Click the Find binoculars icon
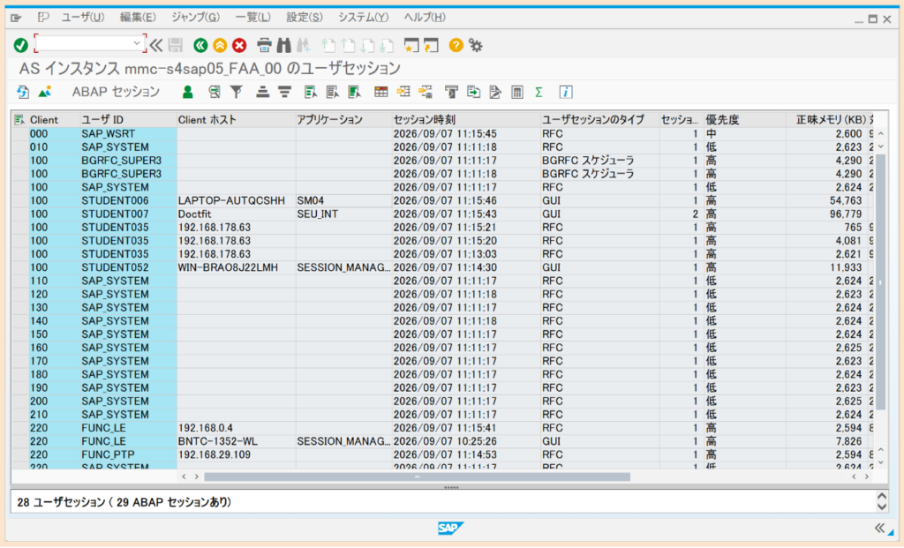Viewport: 904px width, 548px height. point(283,45)
